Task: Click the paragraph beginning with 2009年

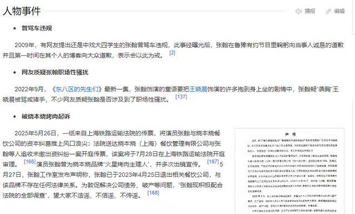Action: point(173,50)
